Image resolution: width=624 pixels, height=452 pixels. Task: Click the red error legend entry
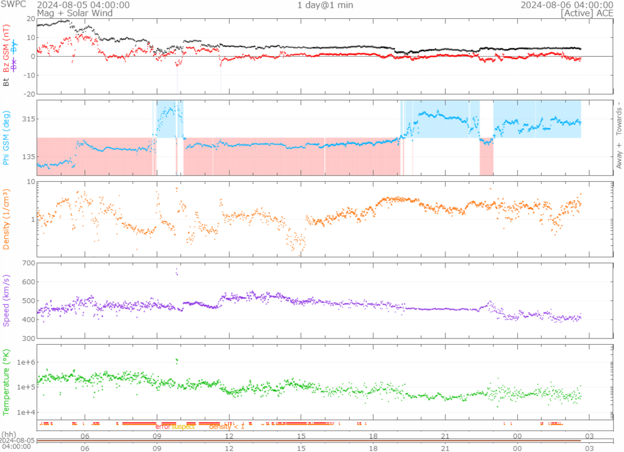coord(163,426)
